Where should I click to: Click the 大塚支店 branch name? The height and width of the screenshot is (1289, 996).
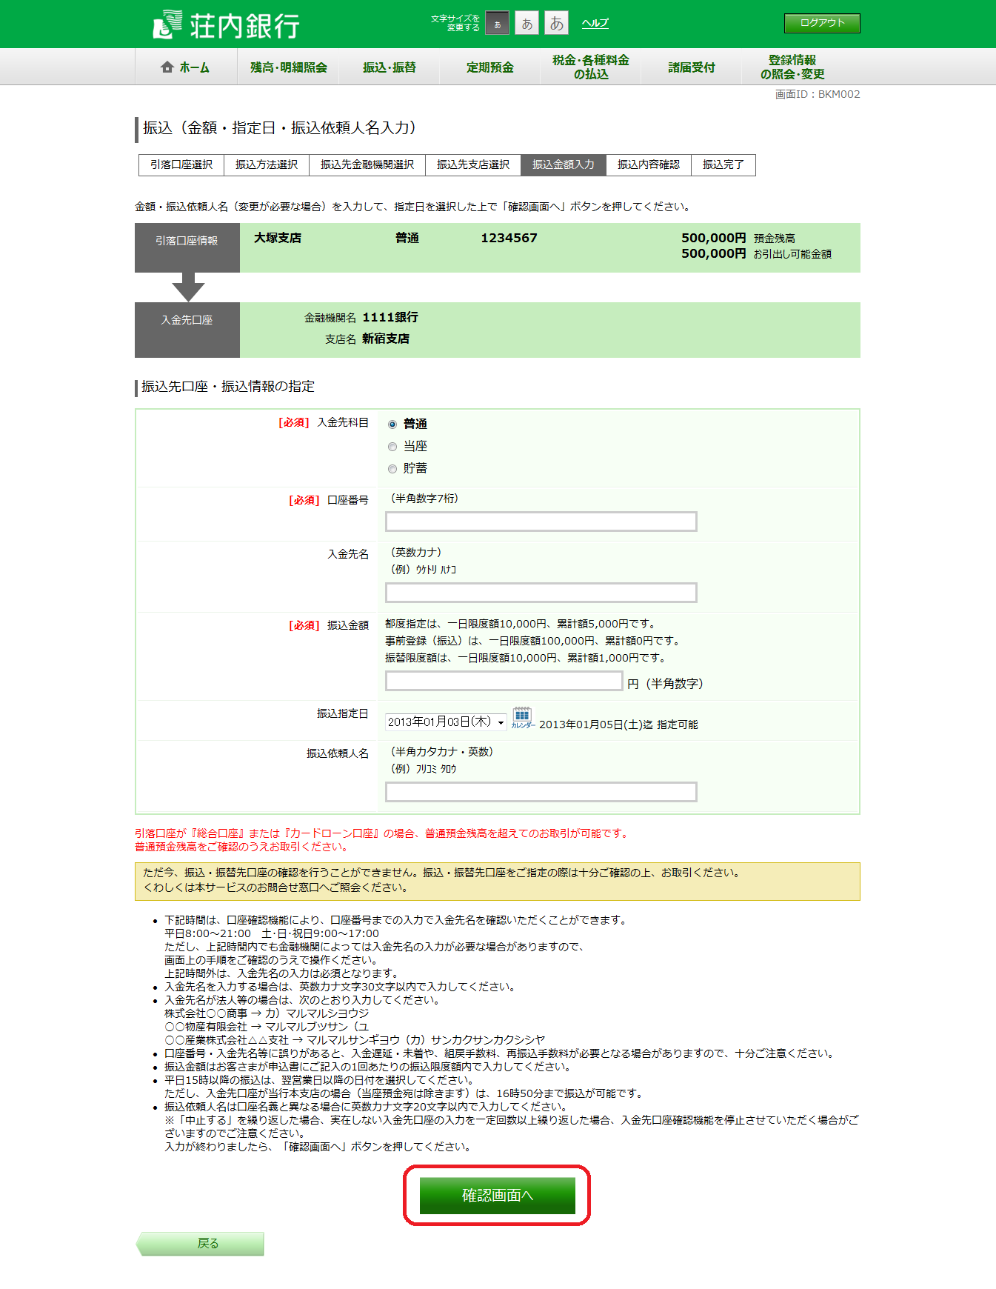pos(278,239)
